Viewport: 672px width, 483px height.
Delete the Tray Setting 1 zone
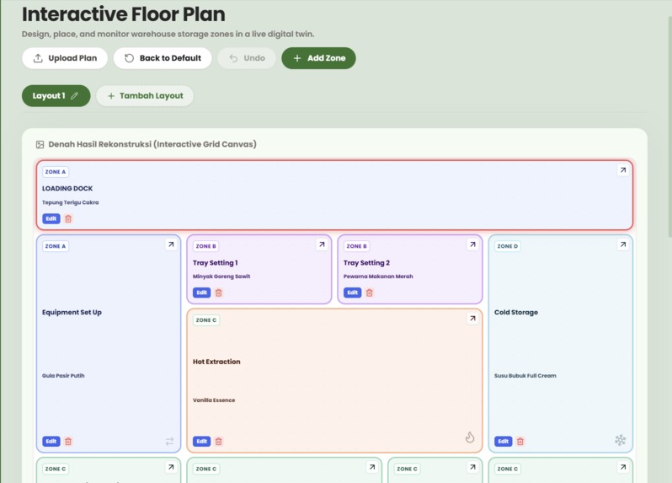tap(219, 293)
